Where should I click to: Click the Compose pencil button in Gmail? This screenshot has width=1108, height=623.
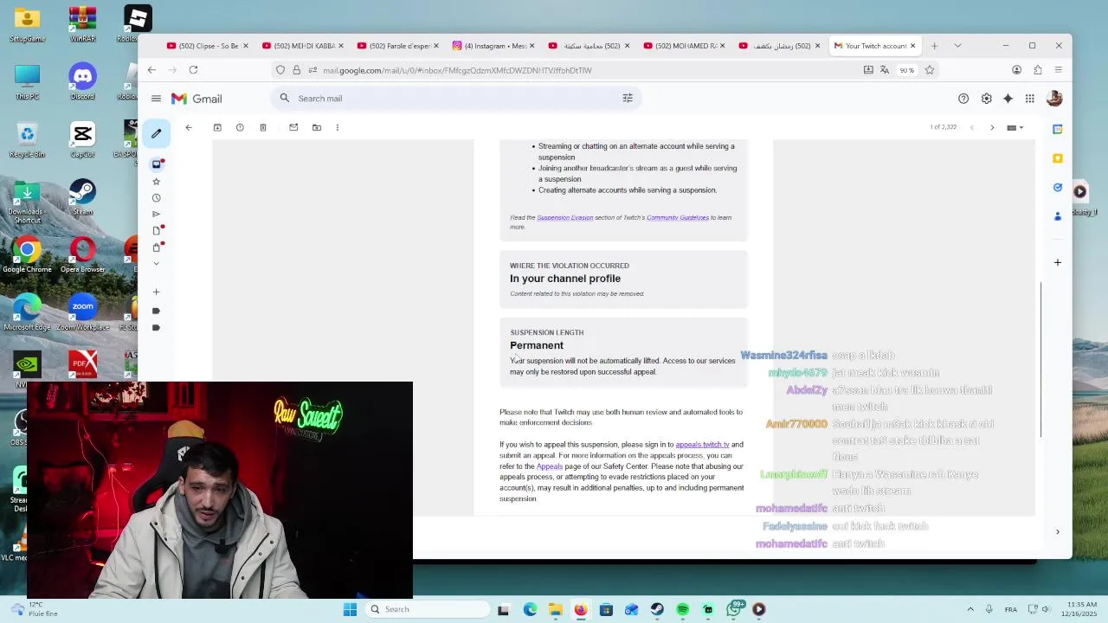pos(157,133)
